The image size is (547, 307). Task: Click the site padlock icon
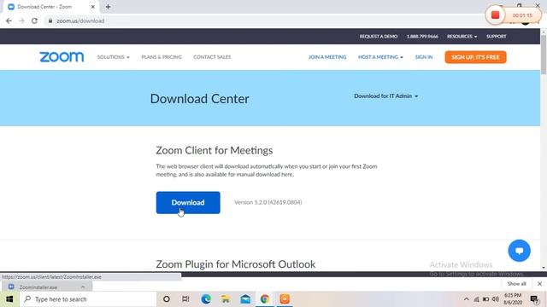(50, 20)
